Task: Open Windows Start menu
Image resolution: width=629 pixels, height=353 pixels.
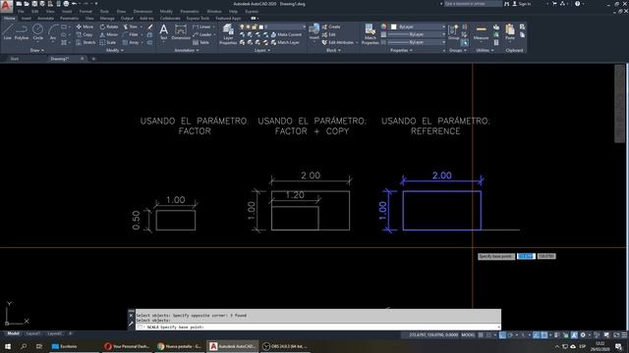Action: tap(8, 346)
